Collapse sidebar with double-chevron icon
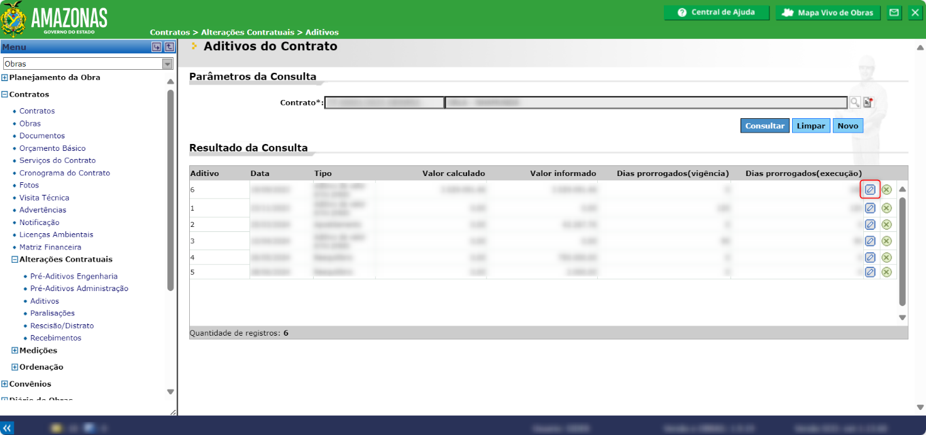This screenshot has height=435, width=926. (8, 427)
